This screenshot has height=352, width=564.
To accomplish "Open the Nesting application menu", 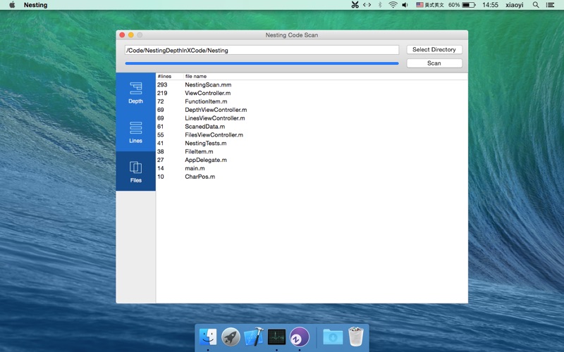I will tap(36, 5).
